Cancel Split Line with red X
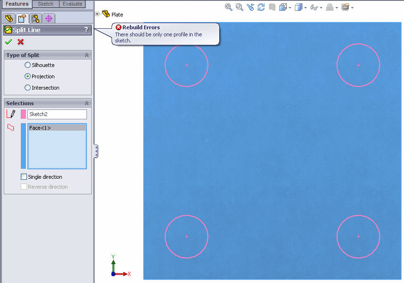This screenshot has height=283, width=404. click(x=21, y=42)
